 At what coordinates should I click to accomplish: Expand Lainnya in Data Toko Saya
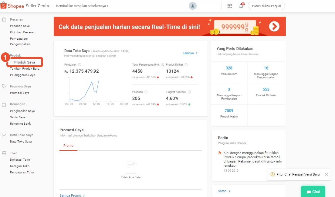click(190, 53)
